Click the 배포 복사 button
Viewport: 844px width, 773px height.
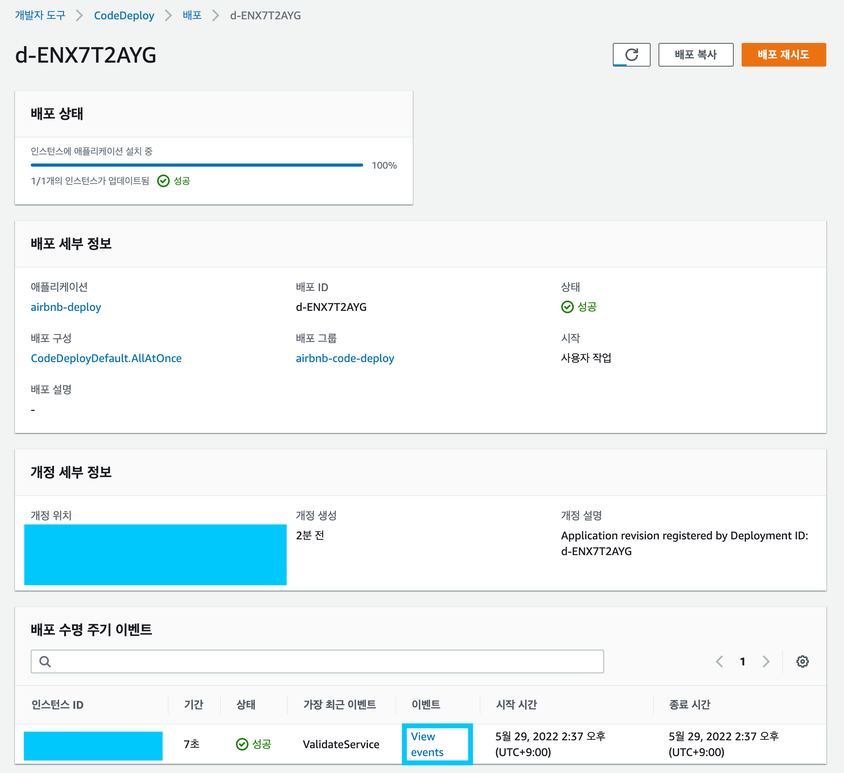(696, 54)
